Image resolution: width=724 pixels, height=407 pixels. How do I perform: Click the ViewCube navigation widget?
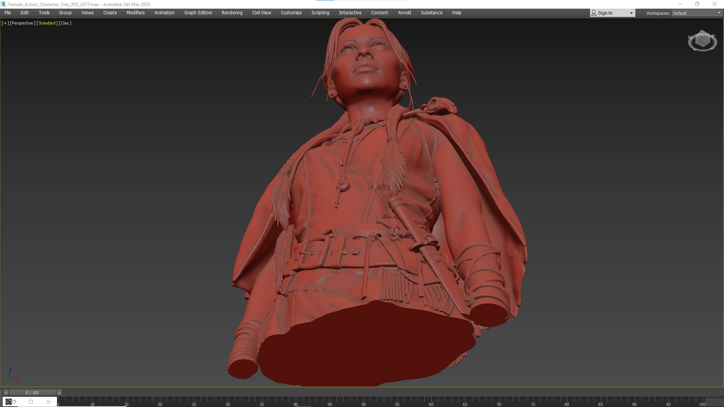click(702, 41)
